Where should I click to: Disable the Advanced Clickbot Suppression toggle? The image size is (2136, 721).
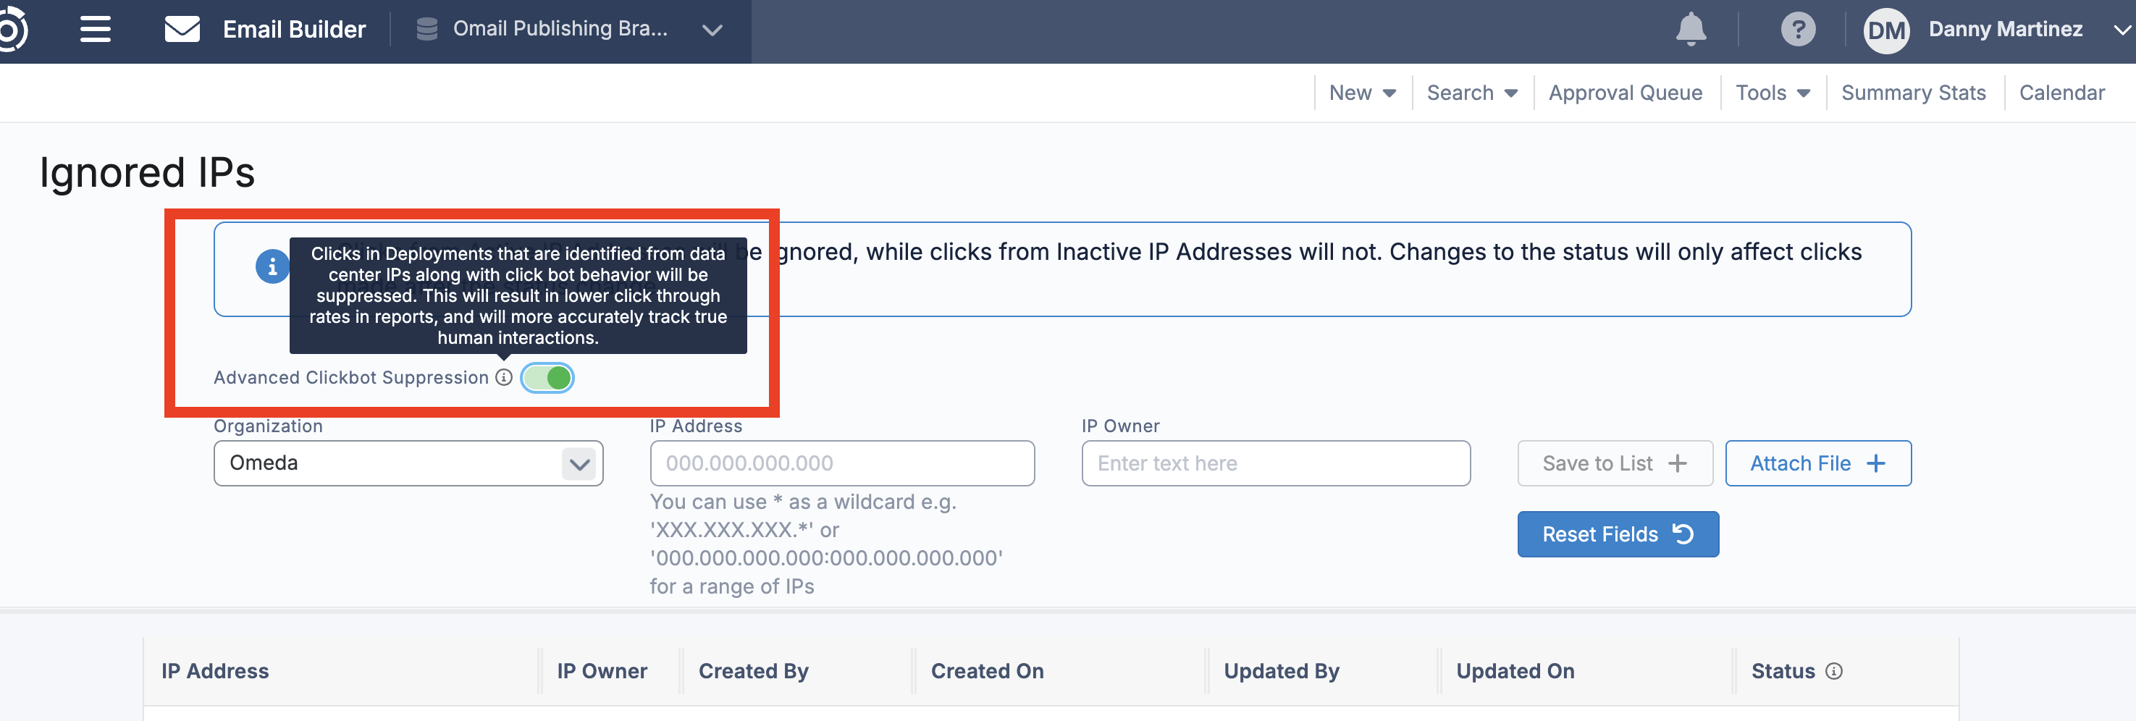pyautogui.click(x=547, y=378)
